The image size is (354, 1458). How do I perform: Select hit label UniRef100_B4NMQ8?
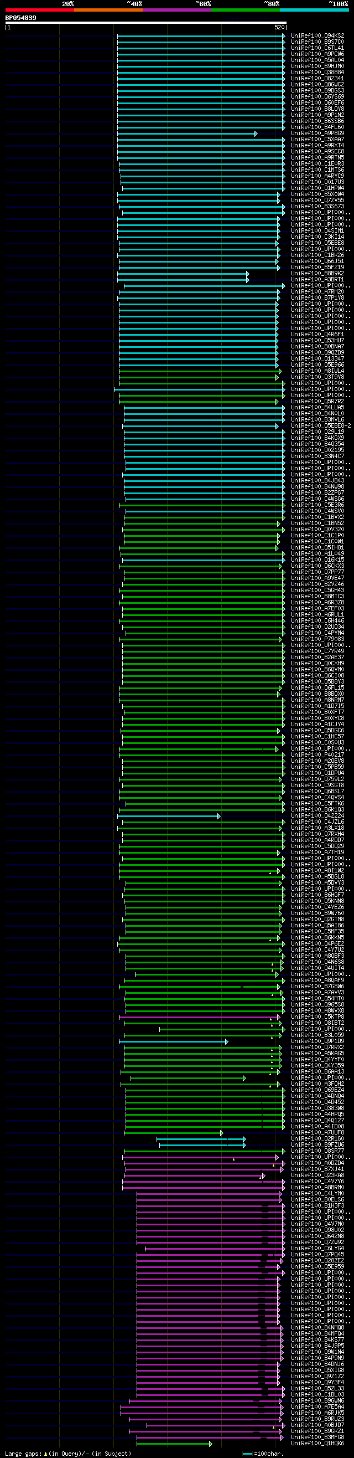tap(318, 1327)
